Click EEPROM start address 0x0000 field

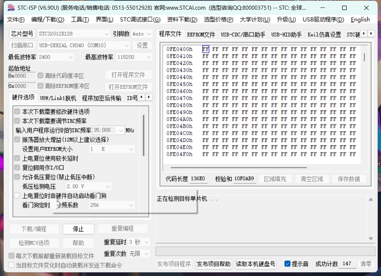(x=22, y=86)
